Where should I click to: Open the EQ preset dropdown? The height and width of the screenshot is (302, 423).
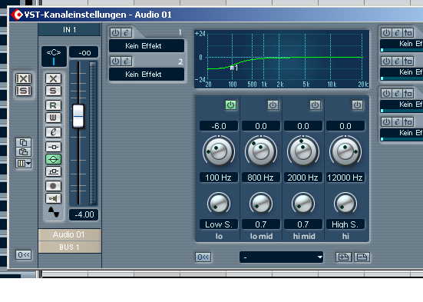(281, 257)
